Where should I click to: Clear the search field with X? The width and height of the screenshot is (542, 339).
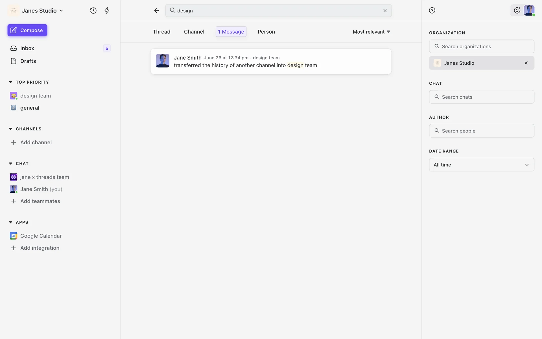tap(385, 10)
